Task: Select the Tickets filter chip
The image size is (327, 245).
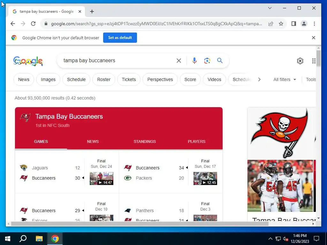Action: tap(129, 79)
